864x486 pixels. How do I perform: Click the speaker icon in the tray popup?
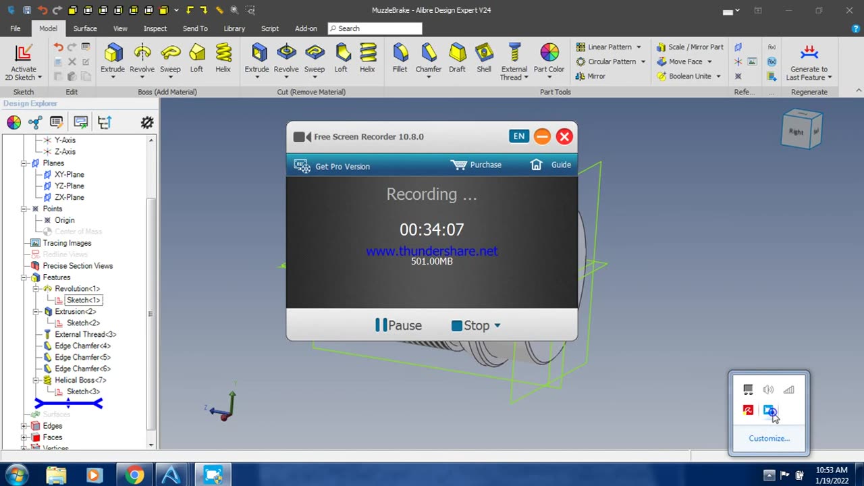(x=768, y=389)
